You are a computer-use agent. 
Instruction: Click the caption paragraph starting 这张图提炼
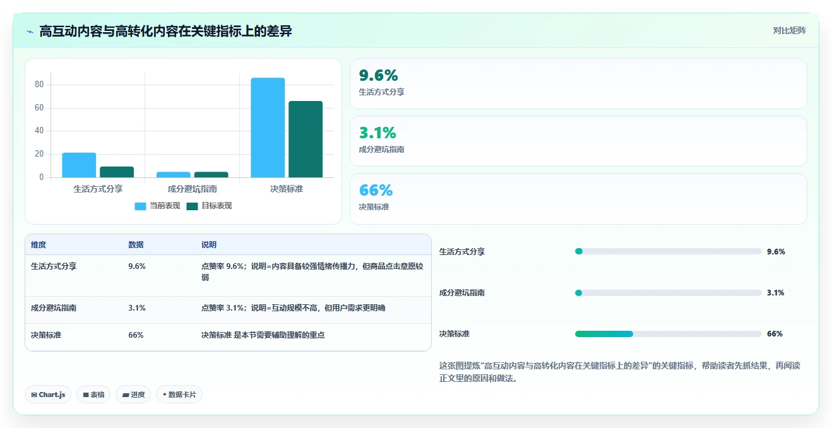620,372
